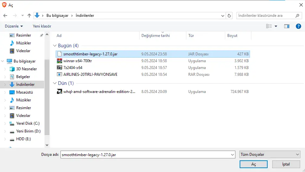
Task: Select smoothtimber-legacy-1.27.0.jar file
Action: point(153,54)
